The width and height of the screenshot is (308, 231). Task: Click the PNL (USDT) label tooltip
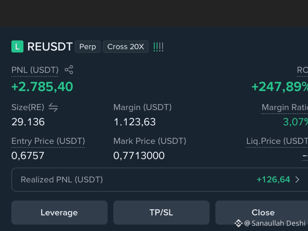pyautogui.click(x=35, y=70)
